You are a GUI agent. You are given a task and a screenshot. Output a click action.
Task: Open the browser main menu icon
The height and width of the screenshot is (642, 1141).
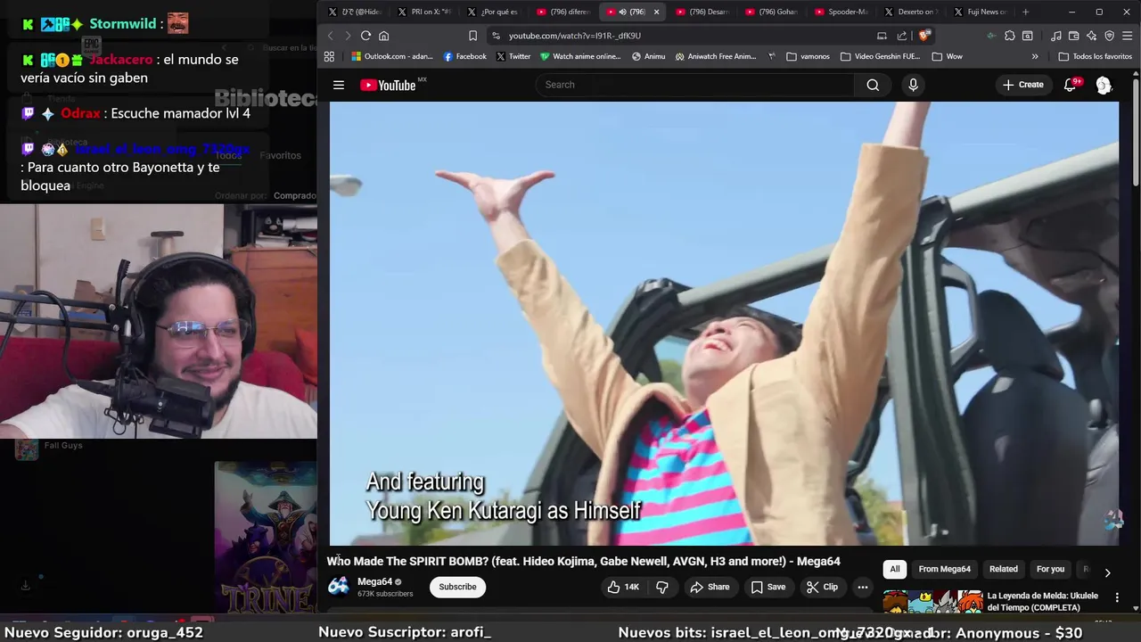1127,36
